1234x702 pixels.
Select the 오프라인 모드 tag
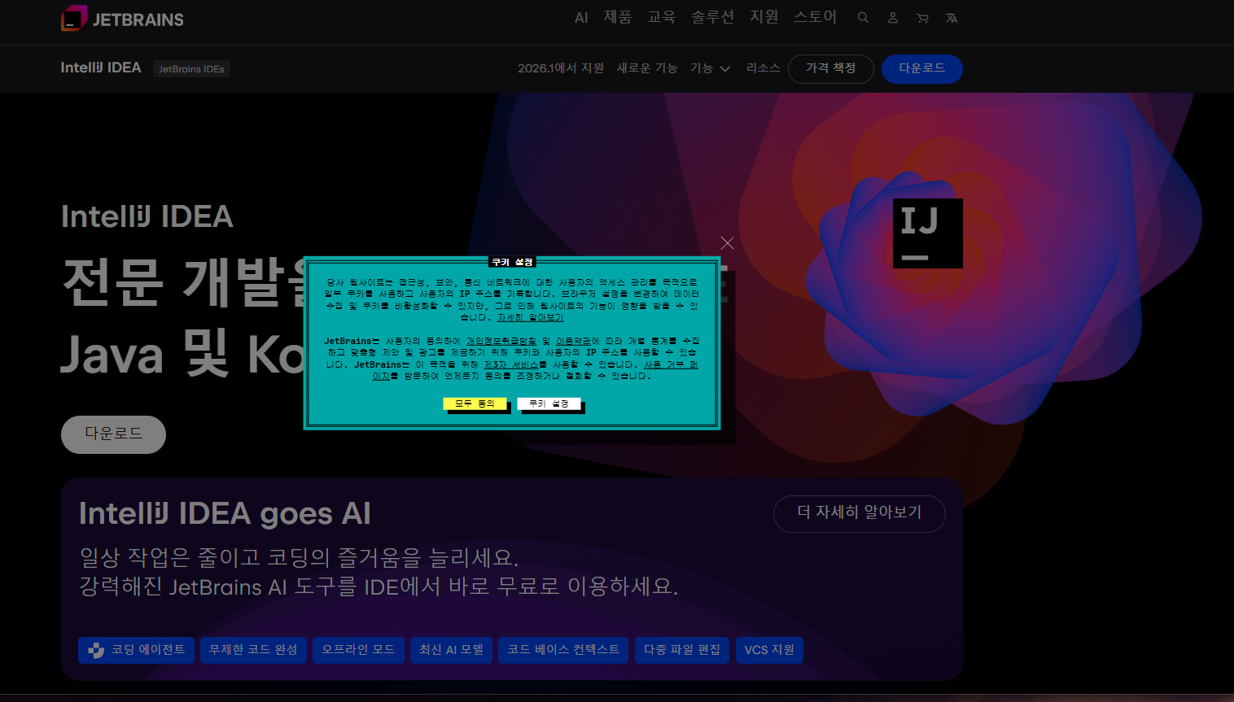coord(358,650)
